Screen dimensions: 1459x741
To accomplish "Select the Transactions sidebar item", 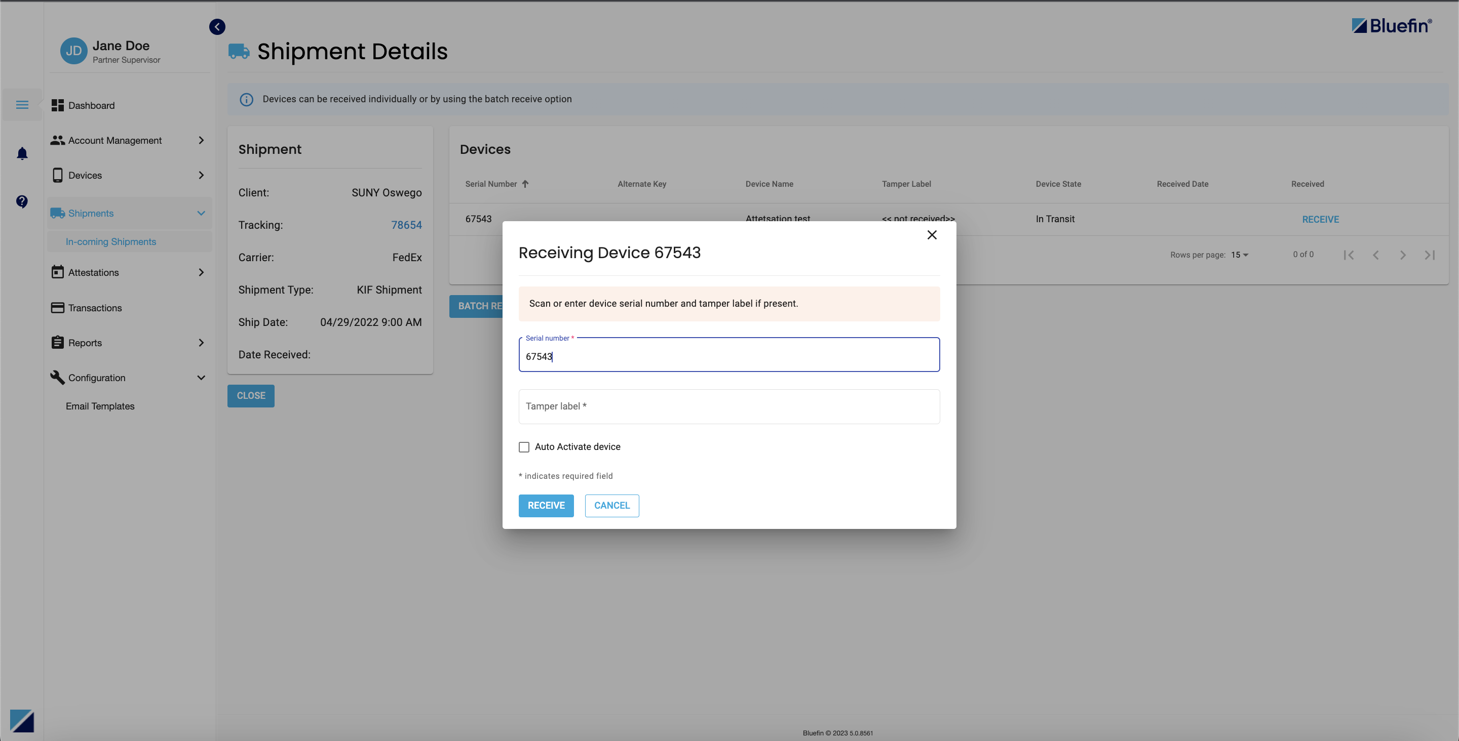I will click(x=94, y=308).
